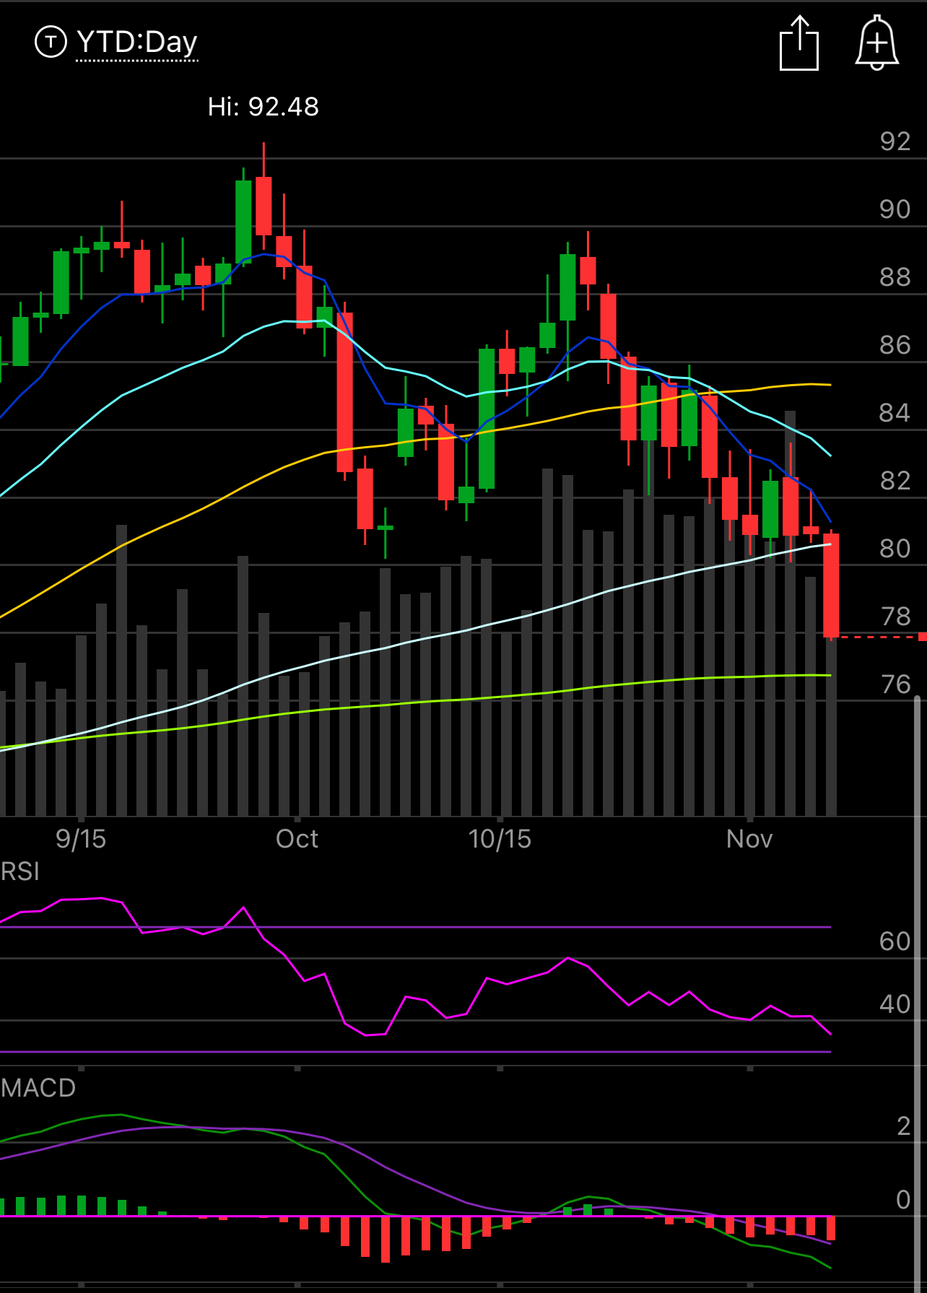Tap the RSI 60 level label
This screenshot has width=927, height=1293.
895,941
